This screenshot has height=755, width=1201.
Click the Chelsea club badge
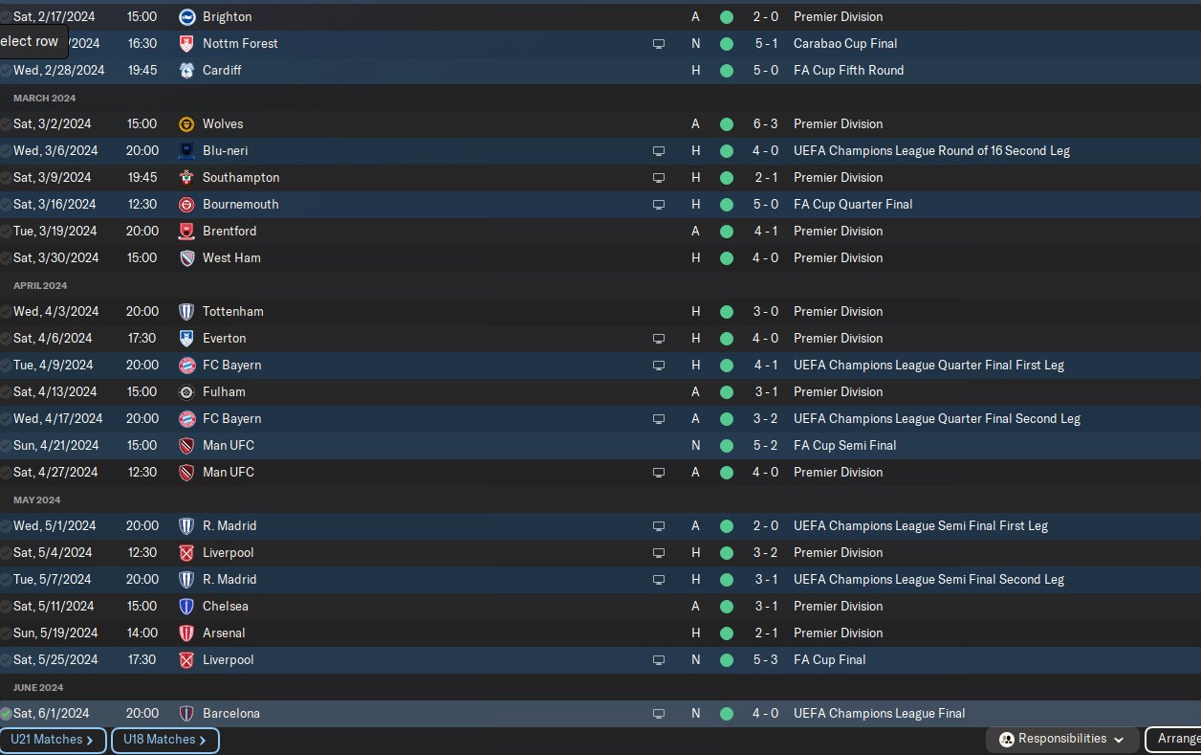[186, 606]
